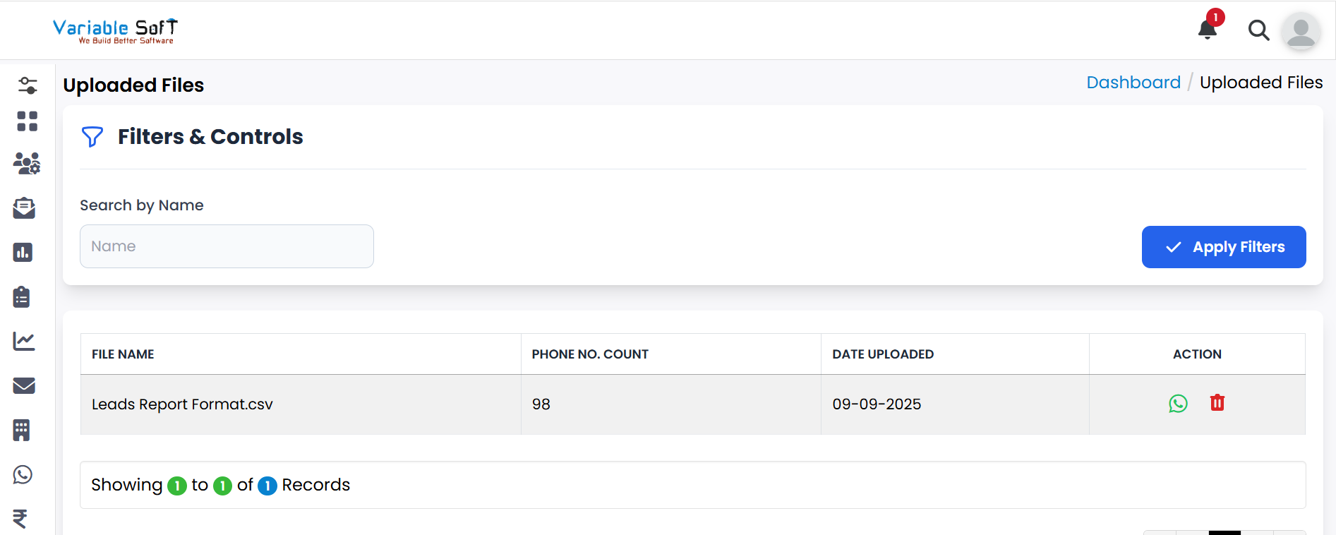Focus the Search by Name field
Viewport: 1336px width, 535px height.
click(x=227, y=246)
